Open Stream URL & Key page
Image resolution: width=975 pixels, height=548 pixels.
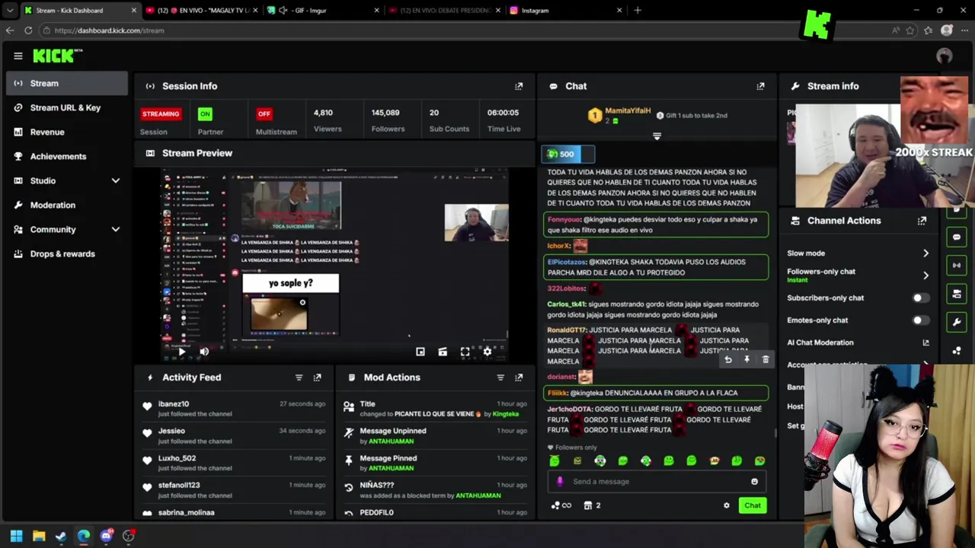click(67, 107)
